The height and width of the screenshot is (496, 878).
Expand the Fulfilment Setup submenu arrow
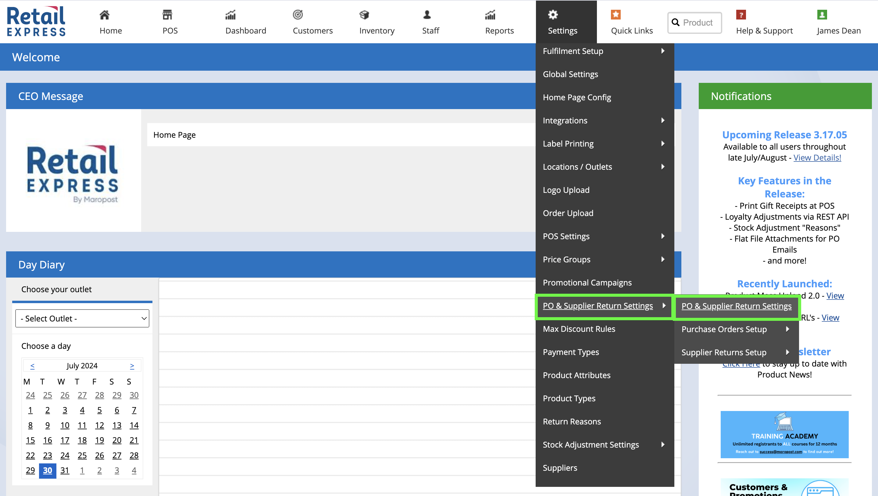click(x=662, y=51)
